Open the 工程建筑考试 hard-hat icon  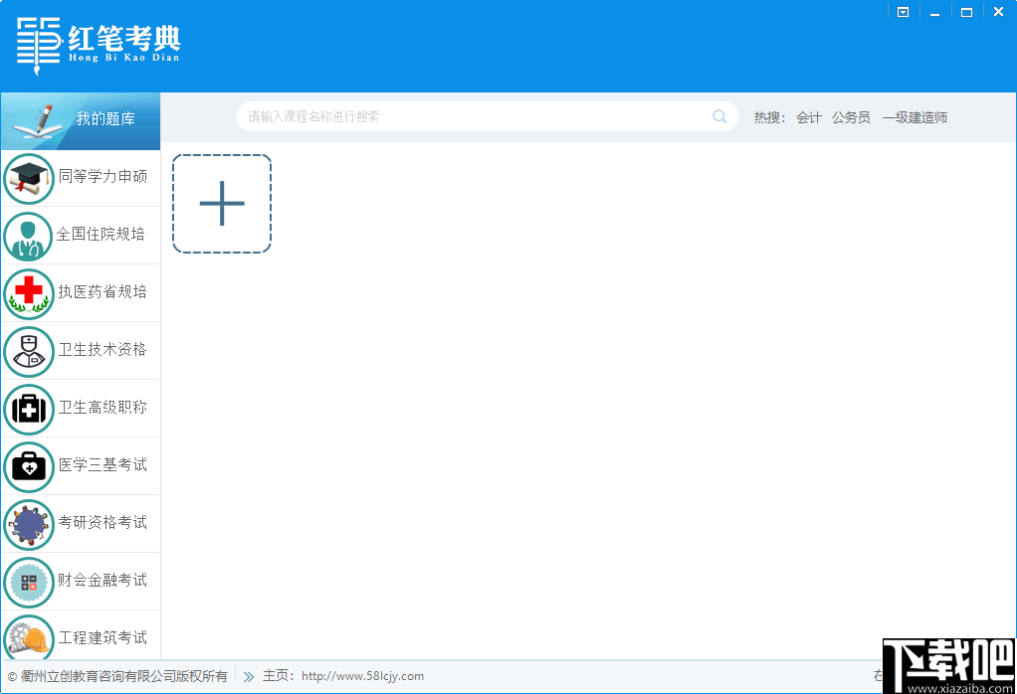28,637
